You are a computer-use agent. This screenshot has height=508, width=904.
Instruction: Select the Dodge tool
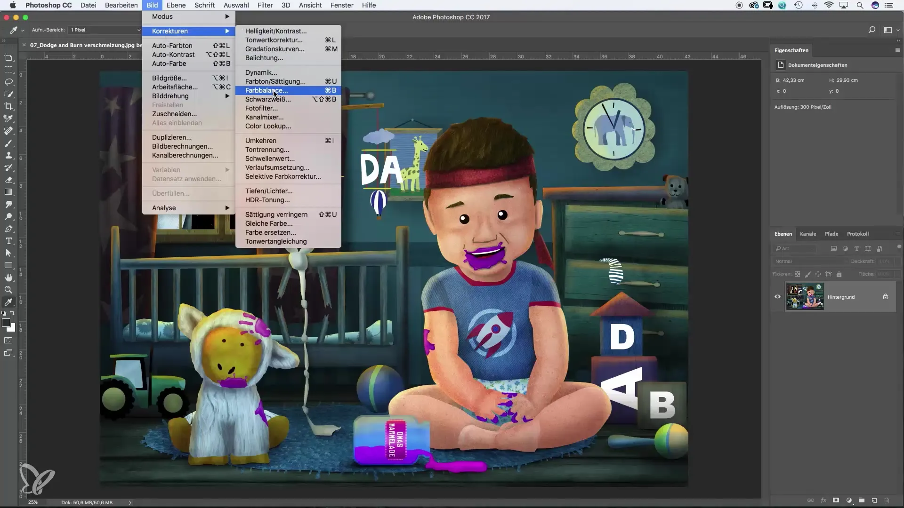point(8,216)
